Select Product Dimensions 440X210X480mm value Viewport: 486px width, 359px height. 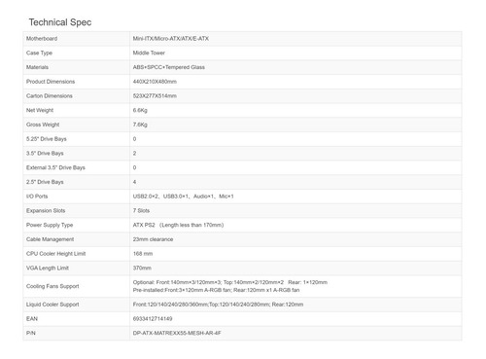click(155, 82)
